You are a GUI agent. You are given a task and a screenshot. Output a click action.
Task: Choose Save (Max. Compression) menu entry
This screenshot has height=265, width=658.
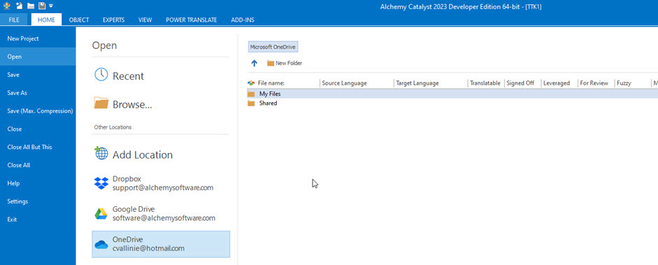(38, 110)
